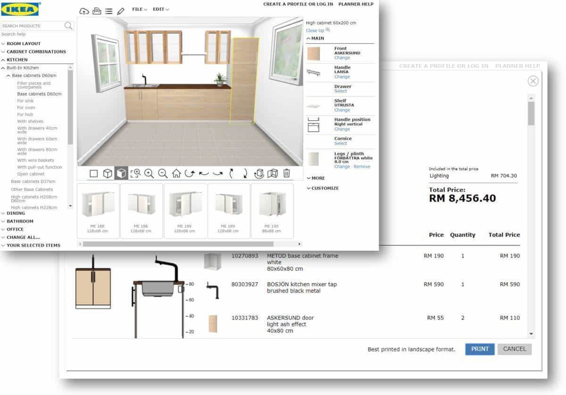Image resolution: width=566 pixels, height=395 pixels.
Task: Delete selected item with trash icon
Action: [286, 173]
